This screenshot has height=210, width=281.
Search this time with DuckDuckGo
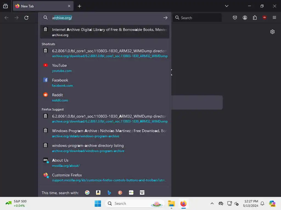(x=120, y=192)
